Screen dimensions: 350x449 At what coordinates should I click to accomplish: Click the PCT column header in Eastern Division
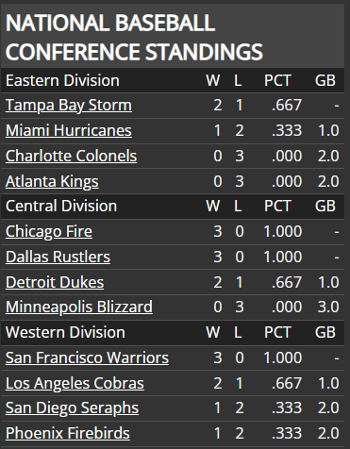point(277,80)
